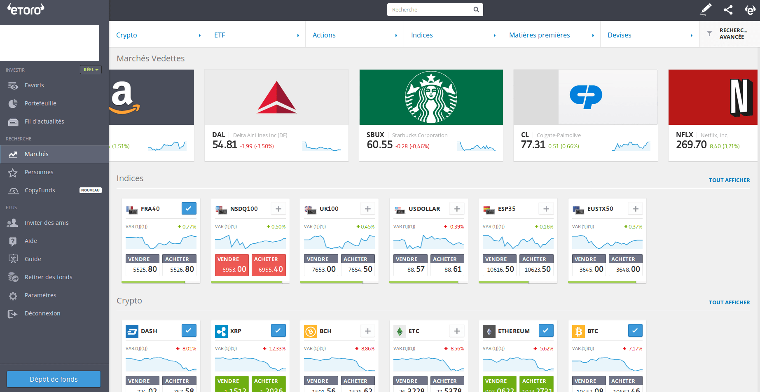
Task: Click the Déconnexion exit icon
Action: pyautogui.click(x=13, y=314)
